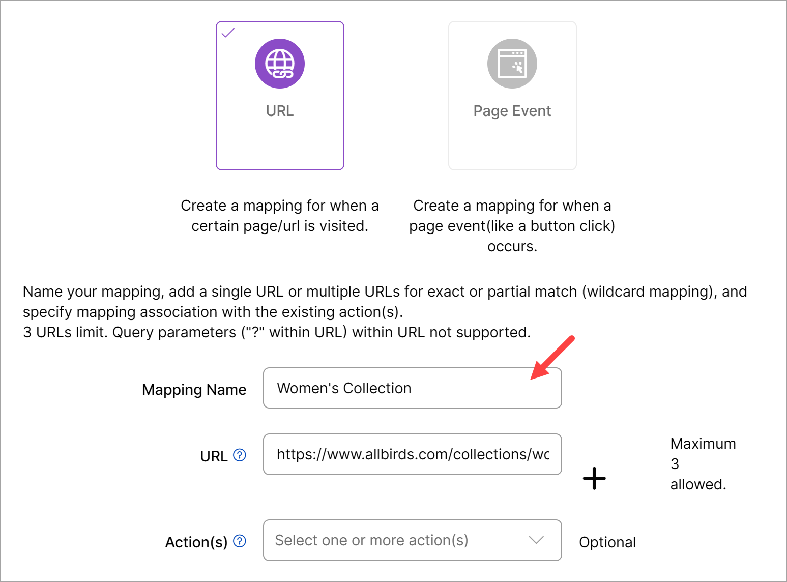Click the gray Page Event window icon
Image resolution: width=787 pixels, height=582 pixels.
pos(512,64)
